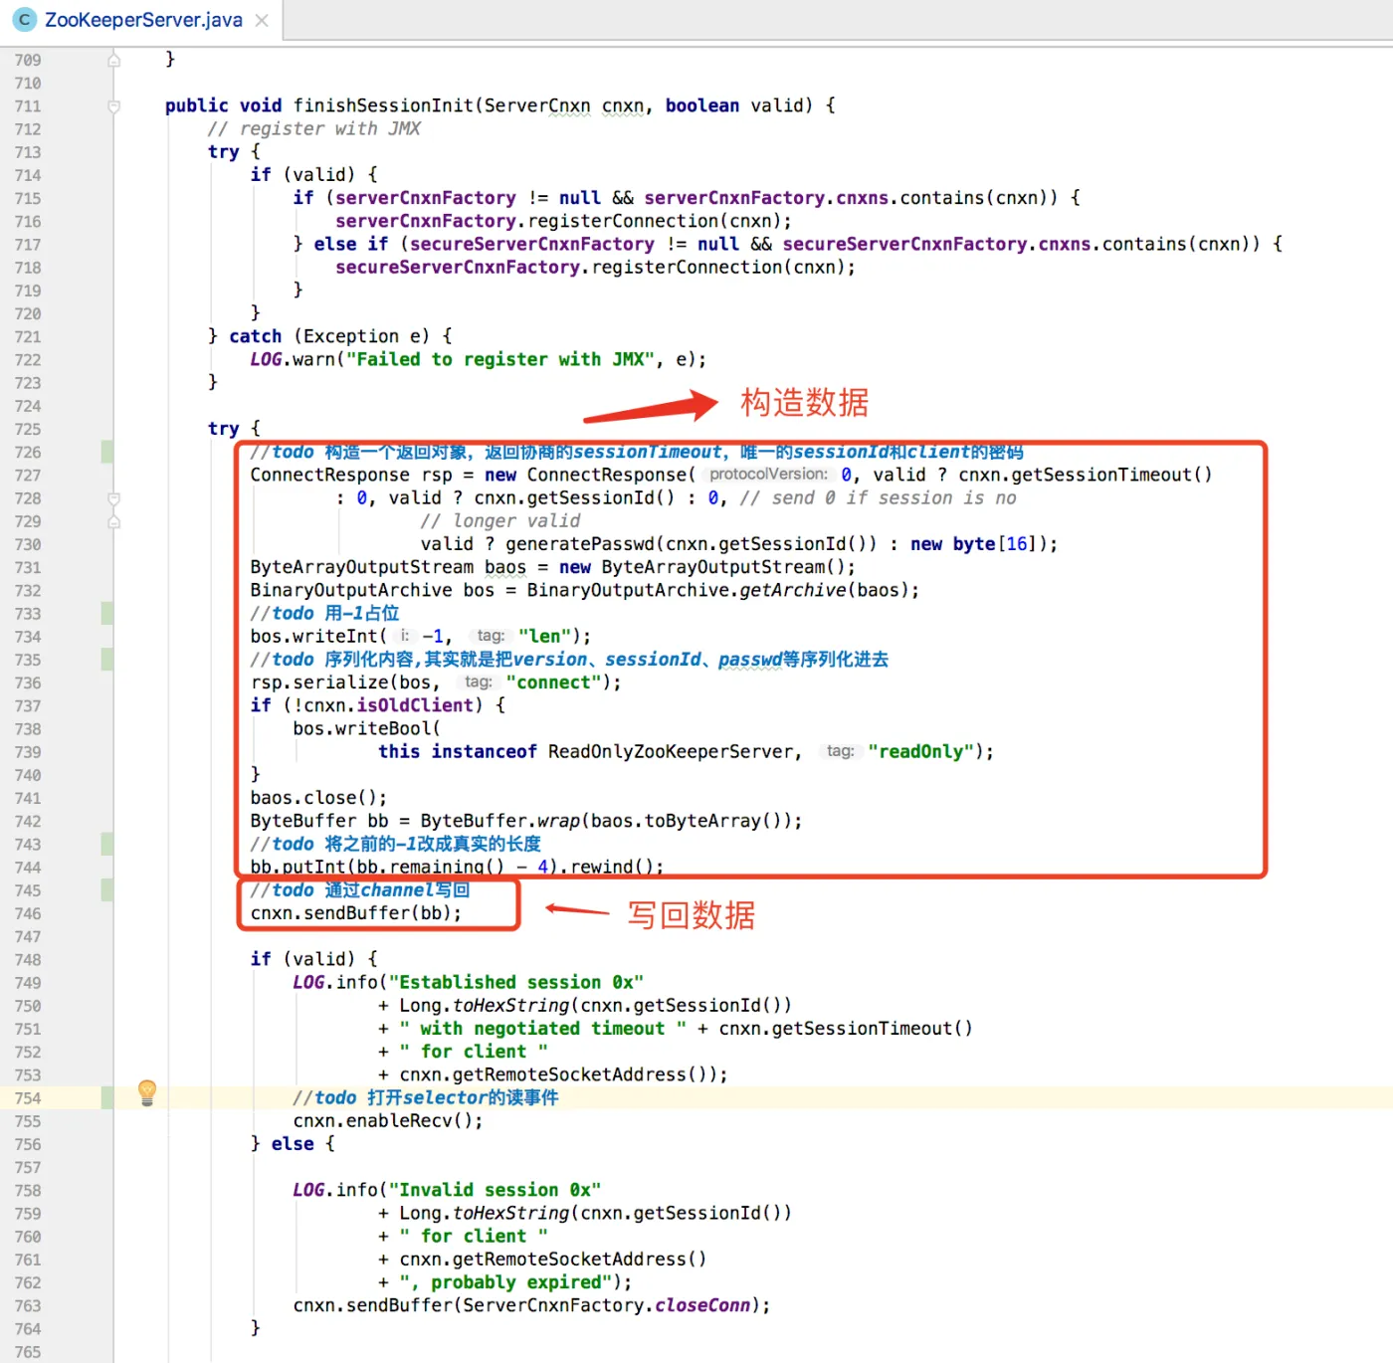Click the todo comment on line 754
The width and height of the screenshot is (1393, 1363).
pos(425,1097)
